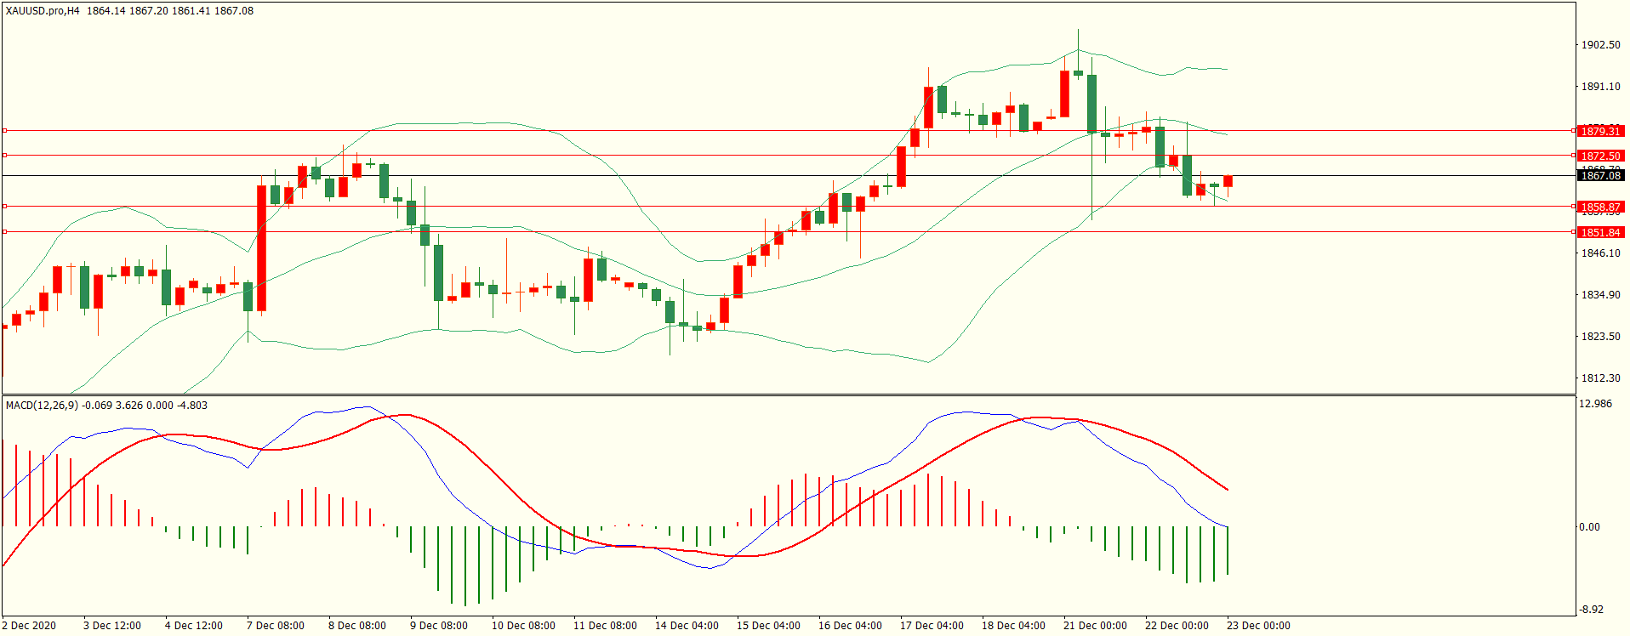Click the 1879.31 price level label

tap(1600, 131)
